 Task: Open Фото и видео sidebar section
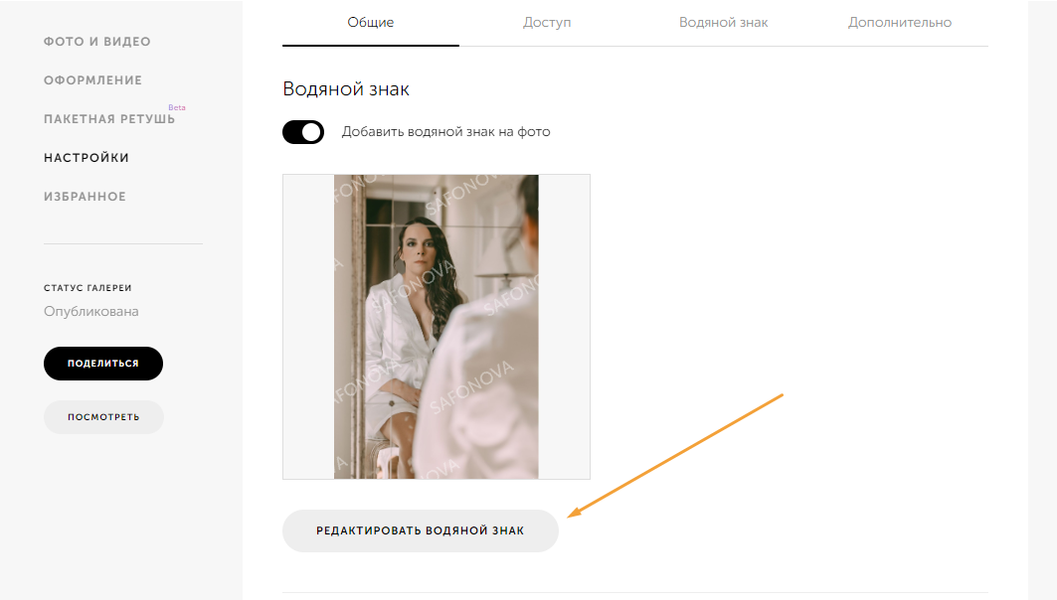97,42
